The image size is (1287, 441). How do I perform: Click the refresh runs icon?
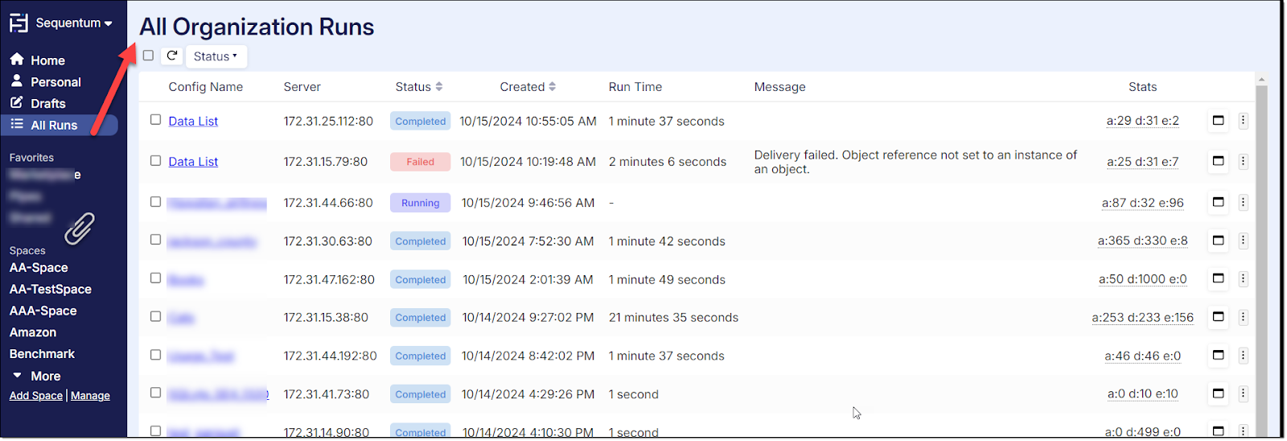[x=171, y=56]
